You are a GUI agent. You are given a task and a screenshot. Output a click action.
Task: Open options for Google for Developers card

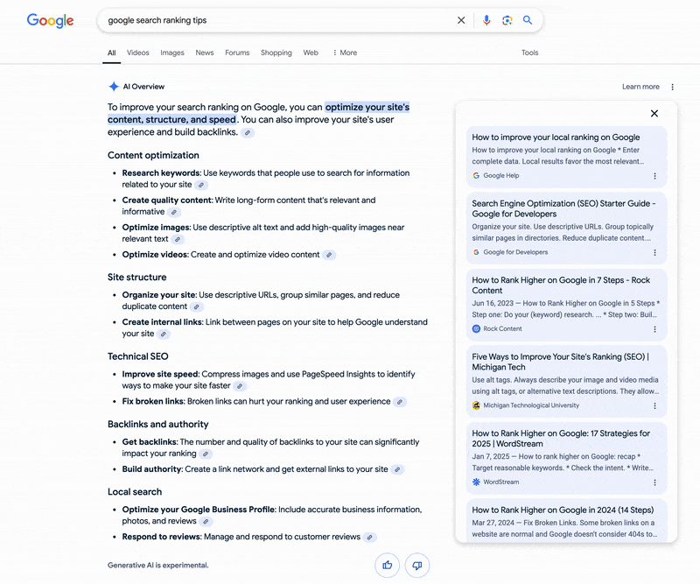[x=654, y=252]
